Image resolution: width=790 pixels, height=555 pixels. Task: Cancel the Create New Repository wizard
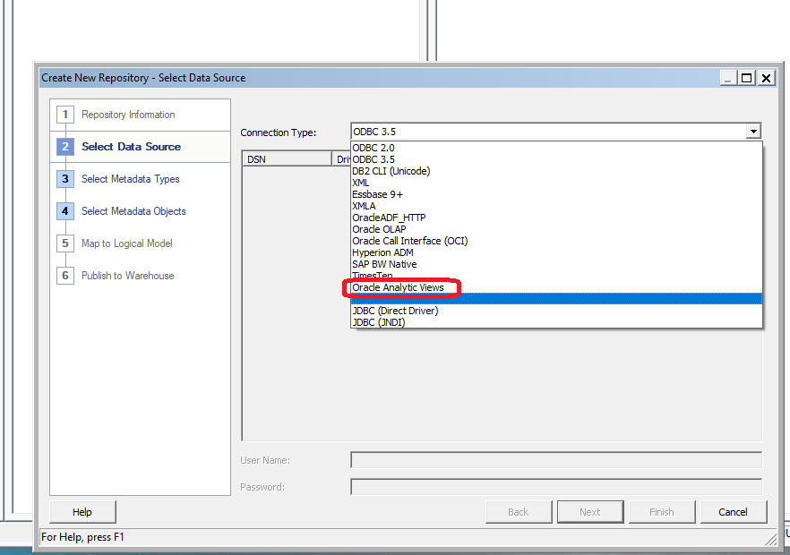[733, 512]
